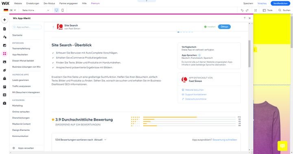Click Speichern to save
Screen dimensions: 293x154
click(x=248, y=3)
